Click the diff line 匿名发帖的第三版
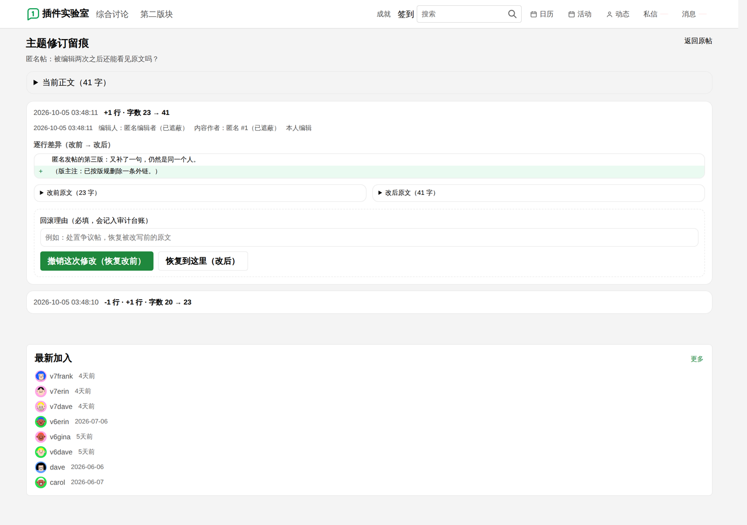 [x=369, y=160]
